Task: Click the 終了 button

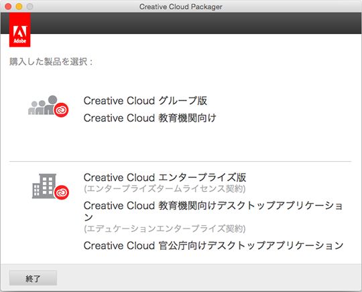Action: 33,278
